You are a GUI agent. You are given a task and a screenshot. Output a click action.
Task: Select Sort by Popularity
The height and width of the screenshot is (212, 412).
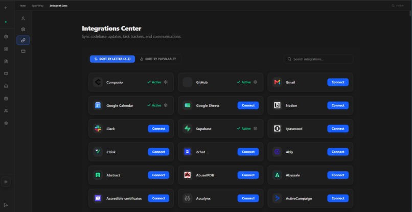[x=158, y=59]
